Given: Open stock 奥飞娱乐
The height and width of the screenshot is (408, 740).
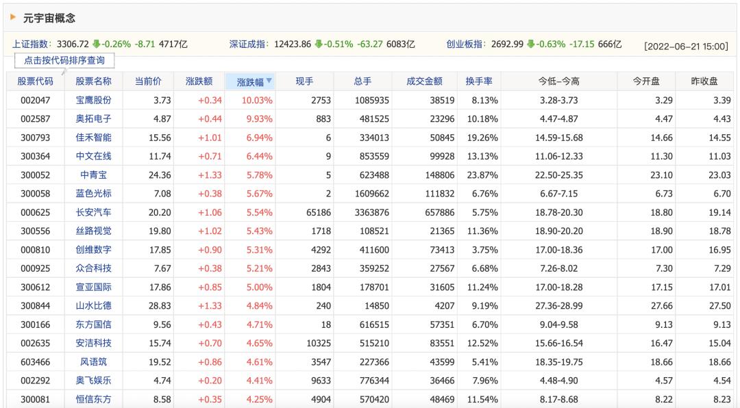Looking at the screenshot, I should click(x=93, y=380).
